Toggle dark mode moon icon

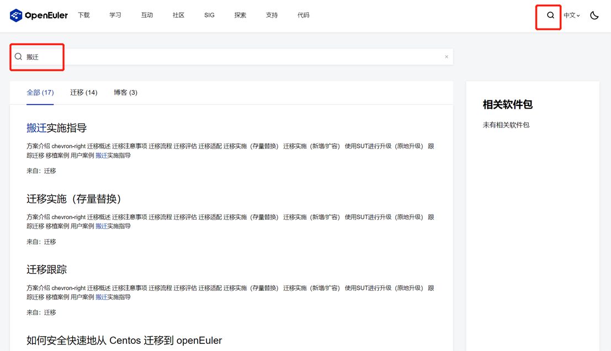tap(594, 15)
